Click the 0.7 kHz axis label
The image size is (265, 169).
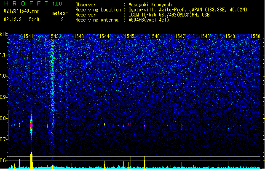[4, 139]
